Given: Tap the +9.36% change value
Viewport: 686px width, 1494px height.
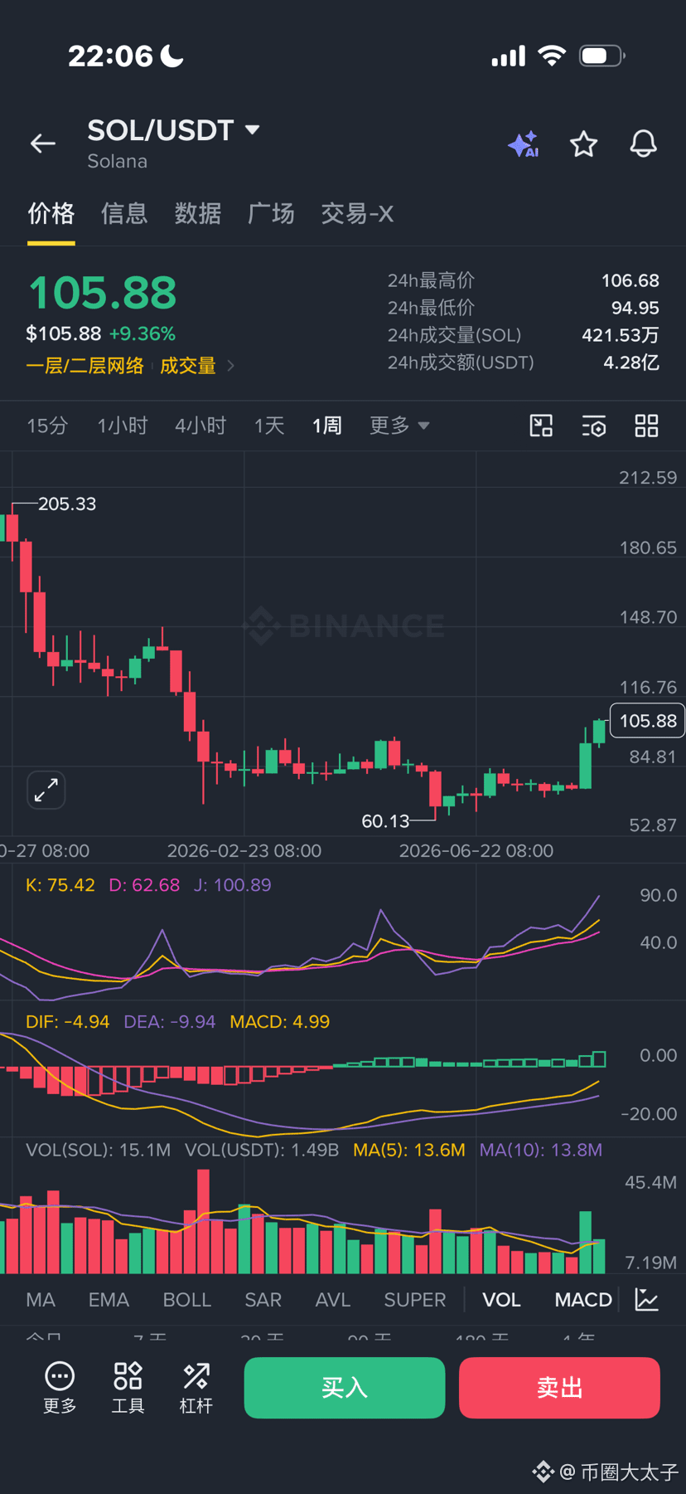Looking at the screenshot, I should click(x=143, y=333).
